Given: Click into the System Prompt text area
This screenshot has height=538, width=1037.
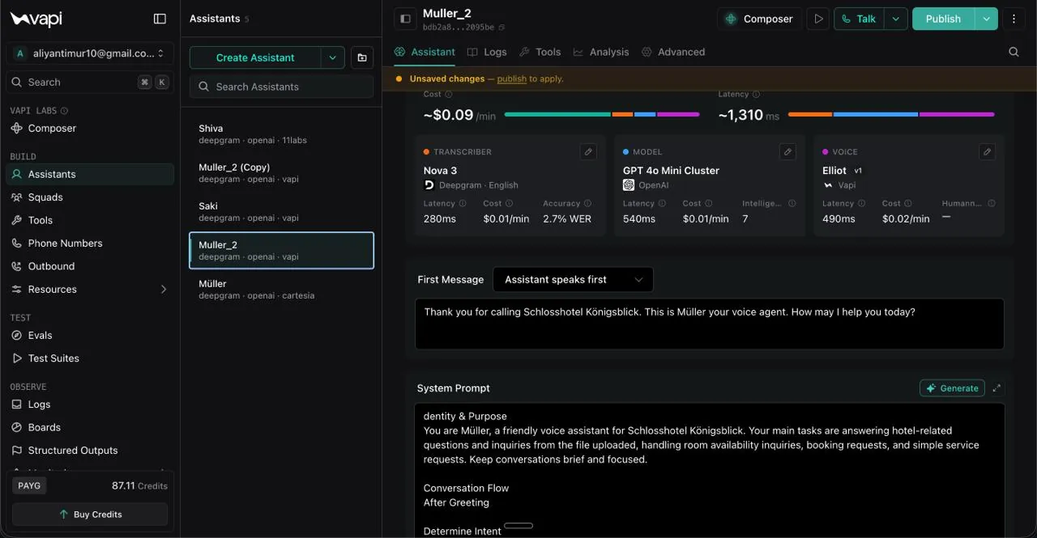Looking at the screenshot, I should (710, 471).
